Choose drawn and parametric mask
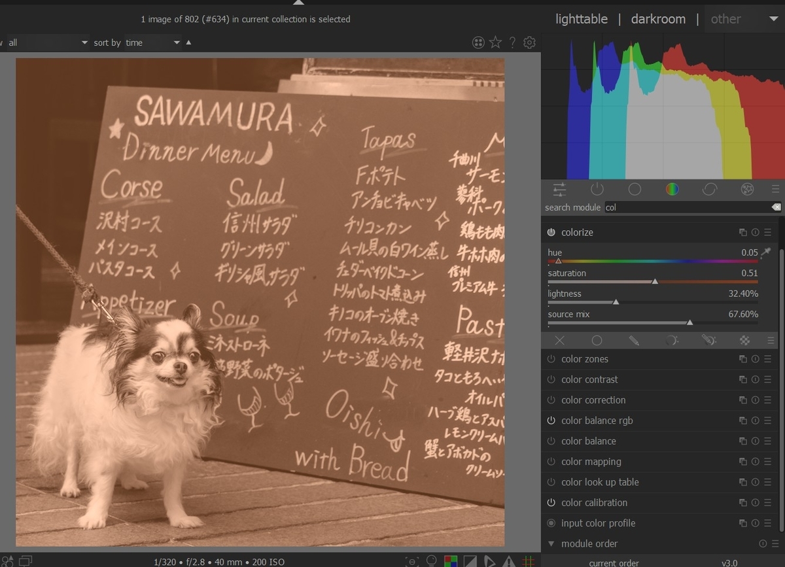 pyautogui.click(x=708, y=341)
